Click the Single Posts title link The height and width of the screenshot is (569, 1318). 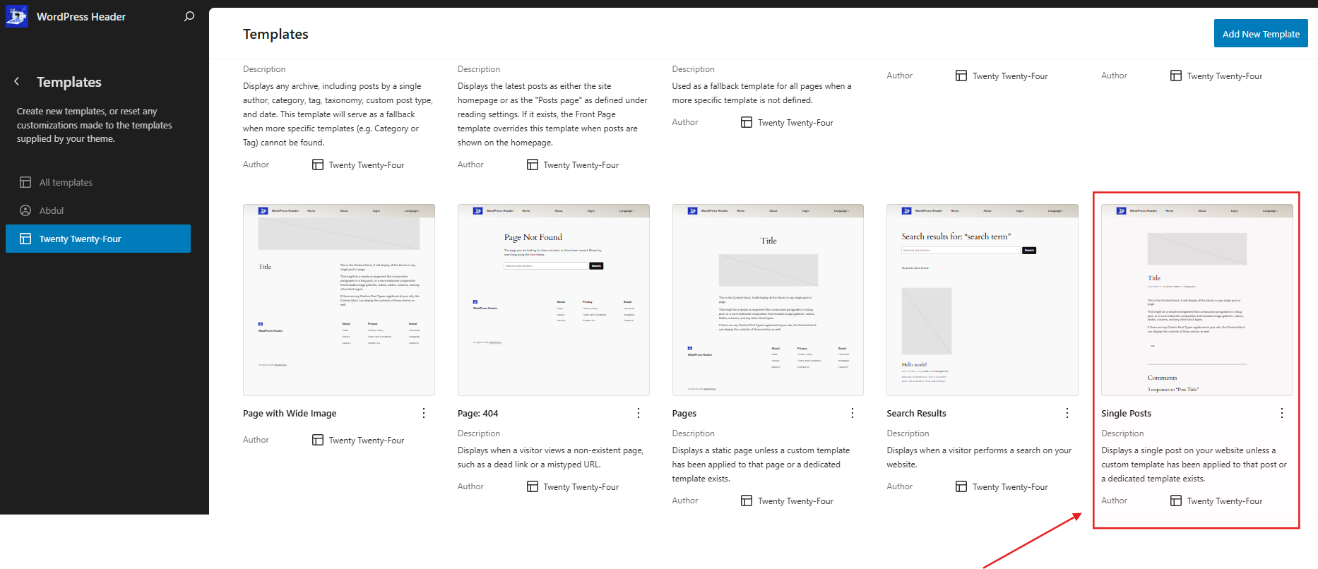click(x=1126, y=414)
